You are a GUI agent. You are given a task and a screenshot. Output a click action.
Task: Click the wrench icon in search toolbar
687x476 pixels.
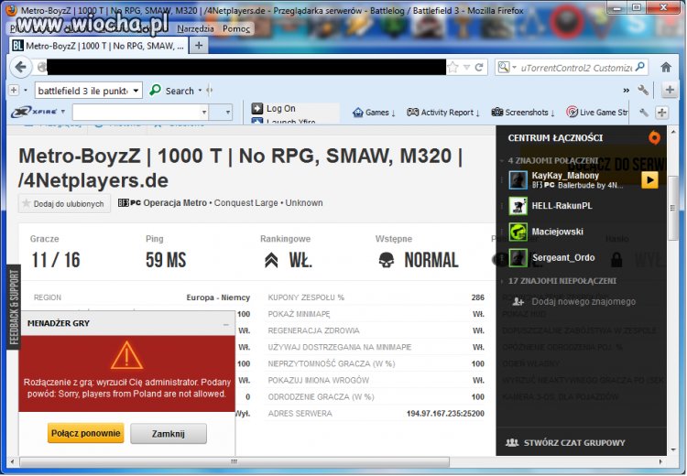(x=643, y=91)
